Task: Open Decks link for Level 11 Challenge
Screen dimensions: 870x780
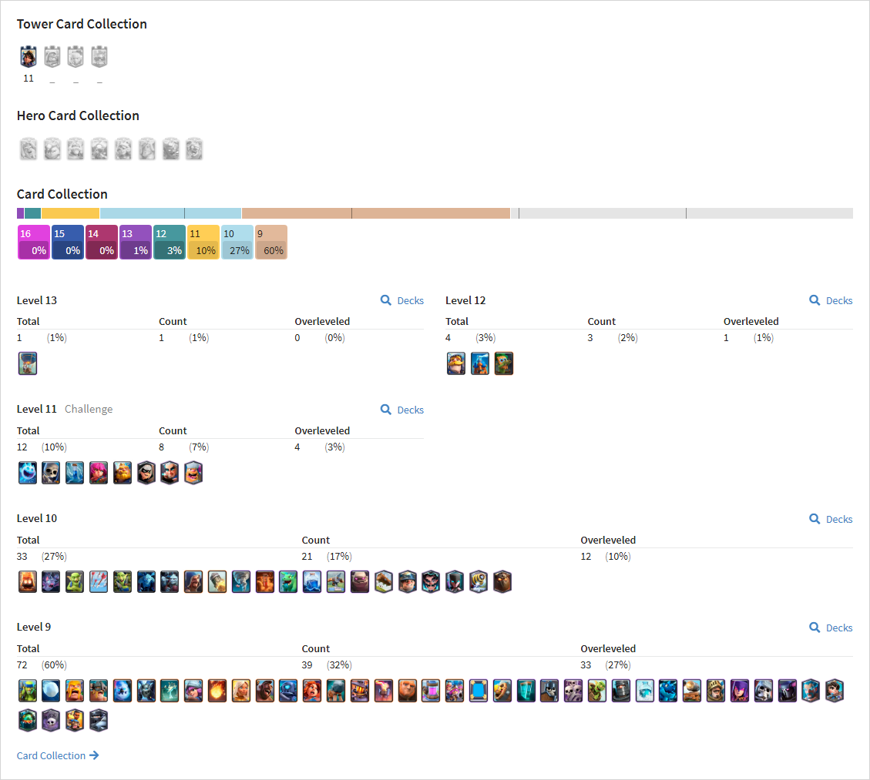Action: [x=402, y=410]
